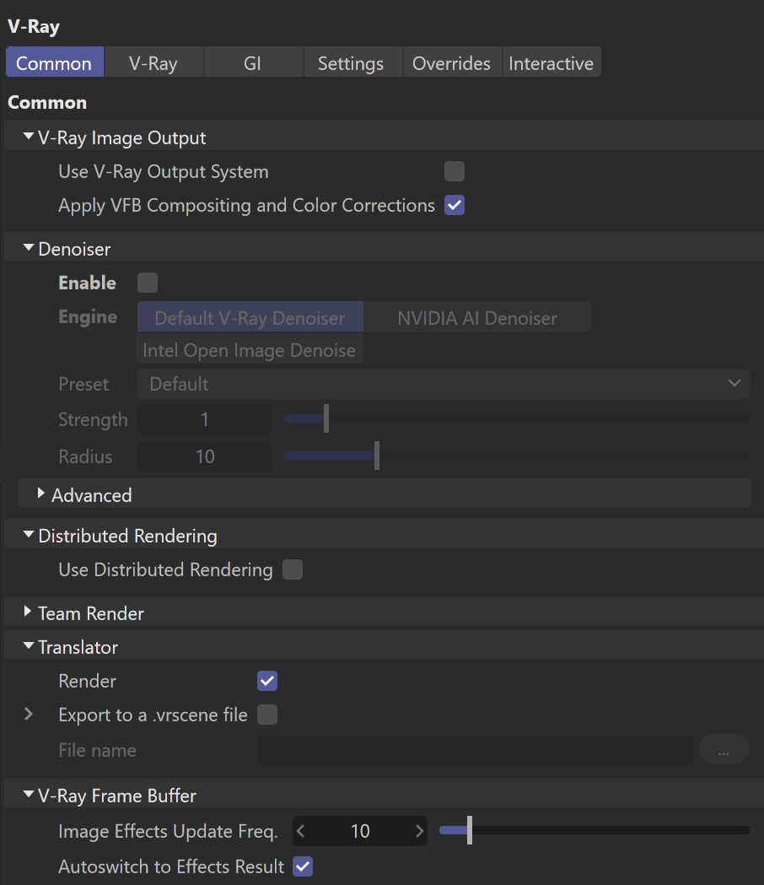
Task: Enable Use Distributed Rendering checkbox
Action: coord(293,569)
